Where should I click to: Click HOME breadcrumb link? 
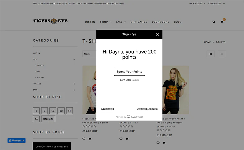pos(207,42)
